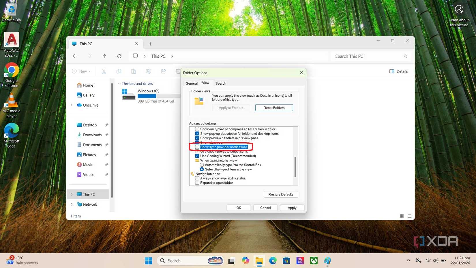
Task: Click Apply in Folder Options
Action: [x=292, y=208]
